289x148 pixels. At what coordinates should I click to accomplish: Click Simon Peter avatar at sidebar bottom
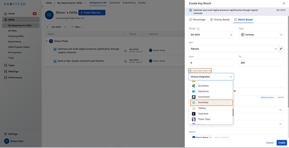click(x=7, y=141)
